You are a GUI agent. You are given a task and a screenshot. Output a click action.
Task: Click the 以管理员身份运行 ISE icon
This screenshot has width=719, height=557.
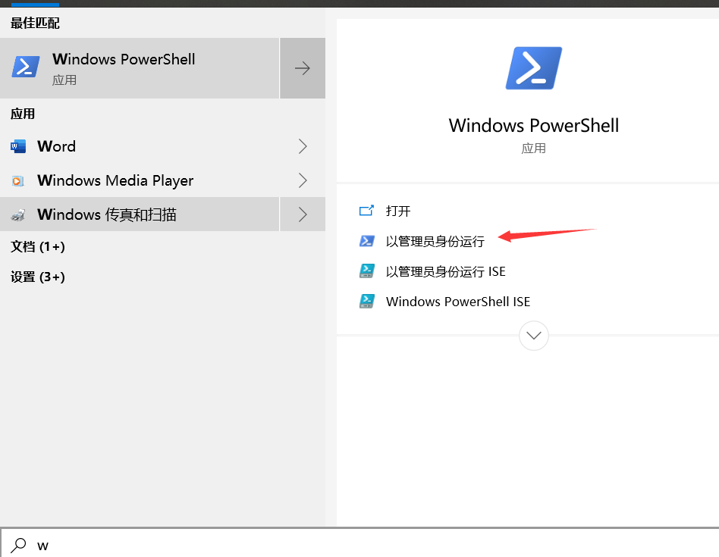(x=367, y=271)
